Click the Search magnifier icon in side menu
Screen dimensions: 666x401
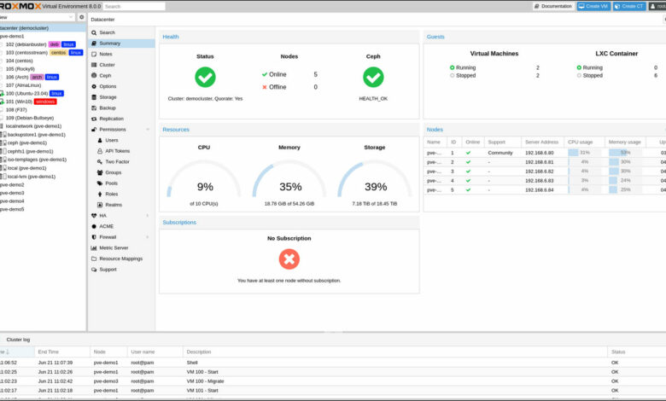pyautogui.click(x=94, y=32)
